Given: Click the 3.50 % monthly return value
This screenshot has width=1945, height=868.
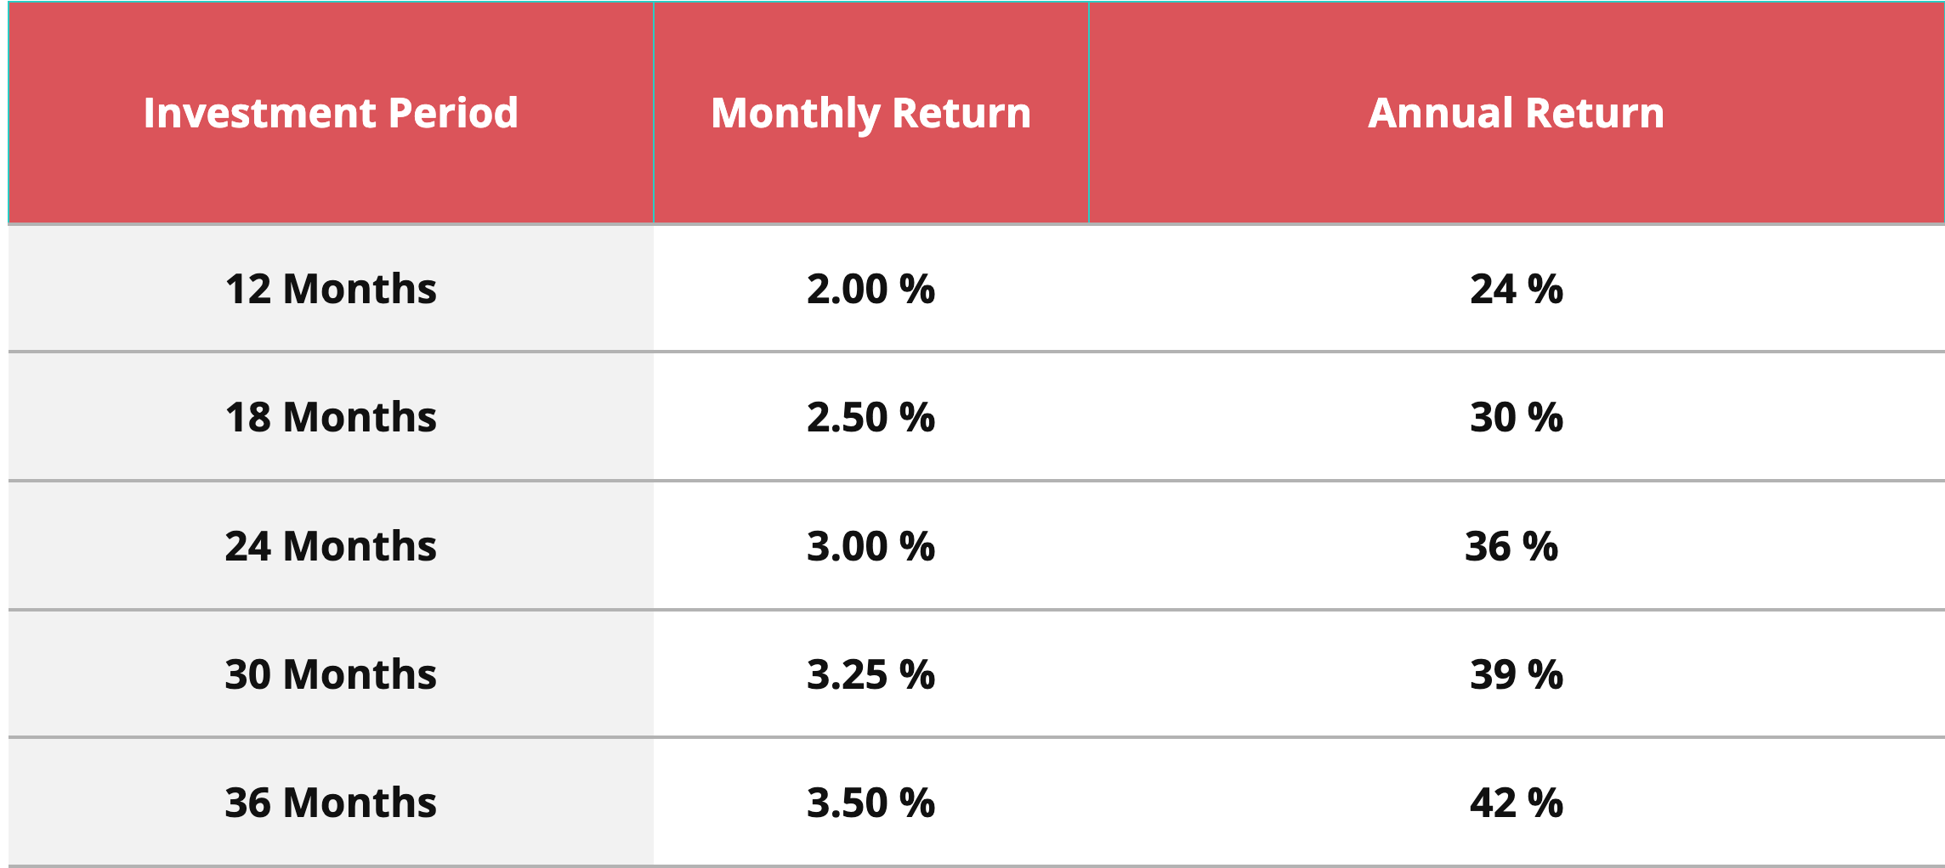Looking at the screenshot, I should (x=870, y=802).
